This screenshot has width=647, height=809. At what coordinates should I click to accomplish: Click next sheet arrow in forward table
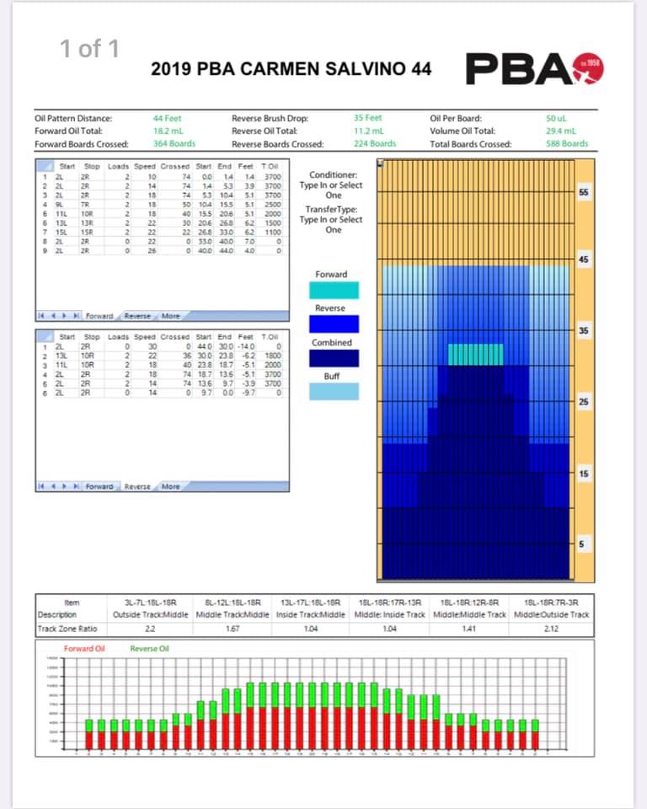tap(65, 316)
